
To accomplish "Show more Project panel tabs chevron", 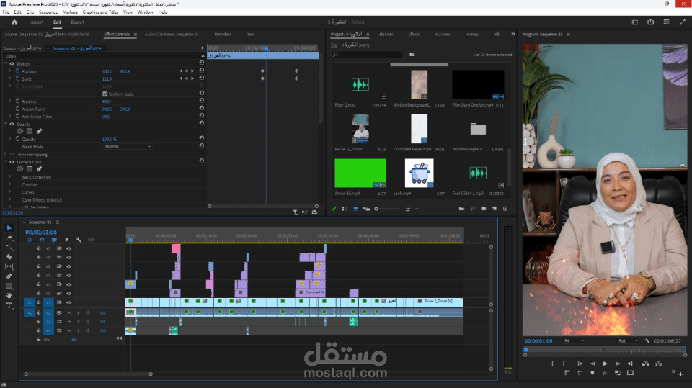I will pos(513,34).
